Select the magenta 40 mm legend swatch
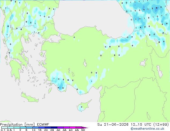170x131 pixels. [73, 128]
